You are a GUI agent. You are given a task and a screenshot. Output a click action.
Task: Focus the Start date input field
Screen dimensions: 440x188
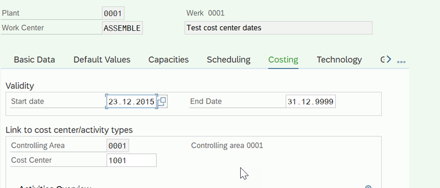(132, 101)
